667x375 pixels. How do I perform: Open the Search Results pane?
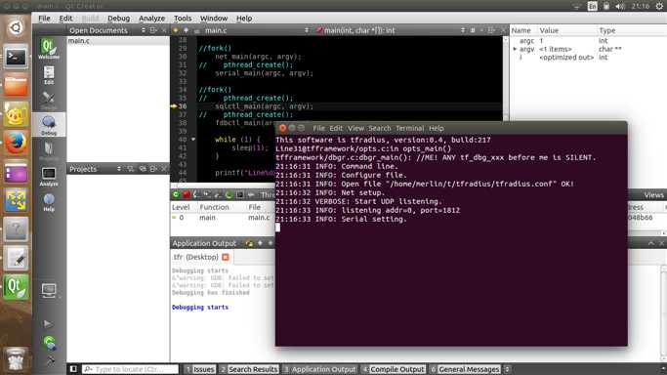pos(249,369)
